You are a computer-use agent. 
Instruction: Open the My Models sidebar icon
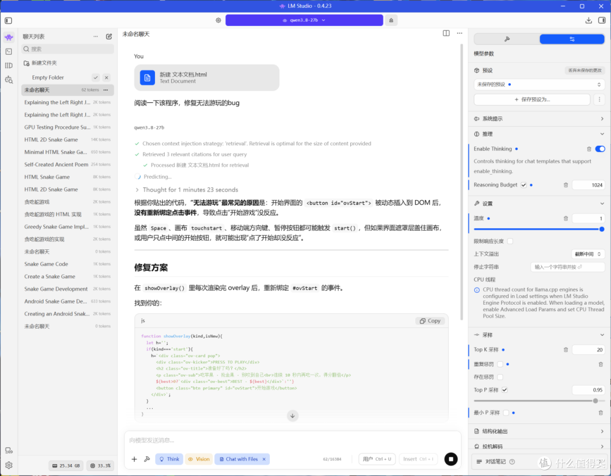[8, 66]
